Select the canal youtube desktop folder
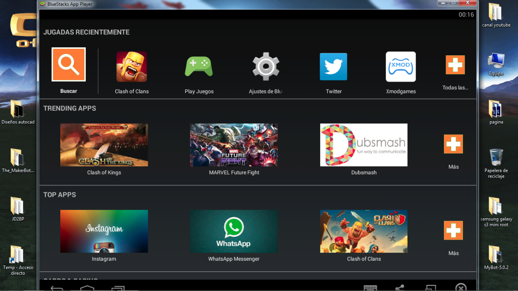Viewport: 518px width, 291px height. coord(496,15)
